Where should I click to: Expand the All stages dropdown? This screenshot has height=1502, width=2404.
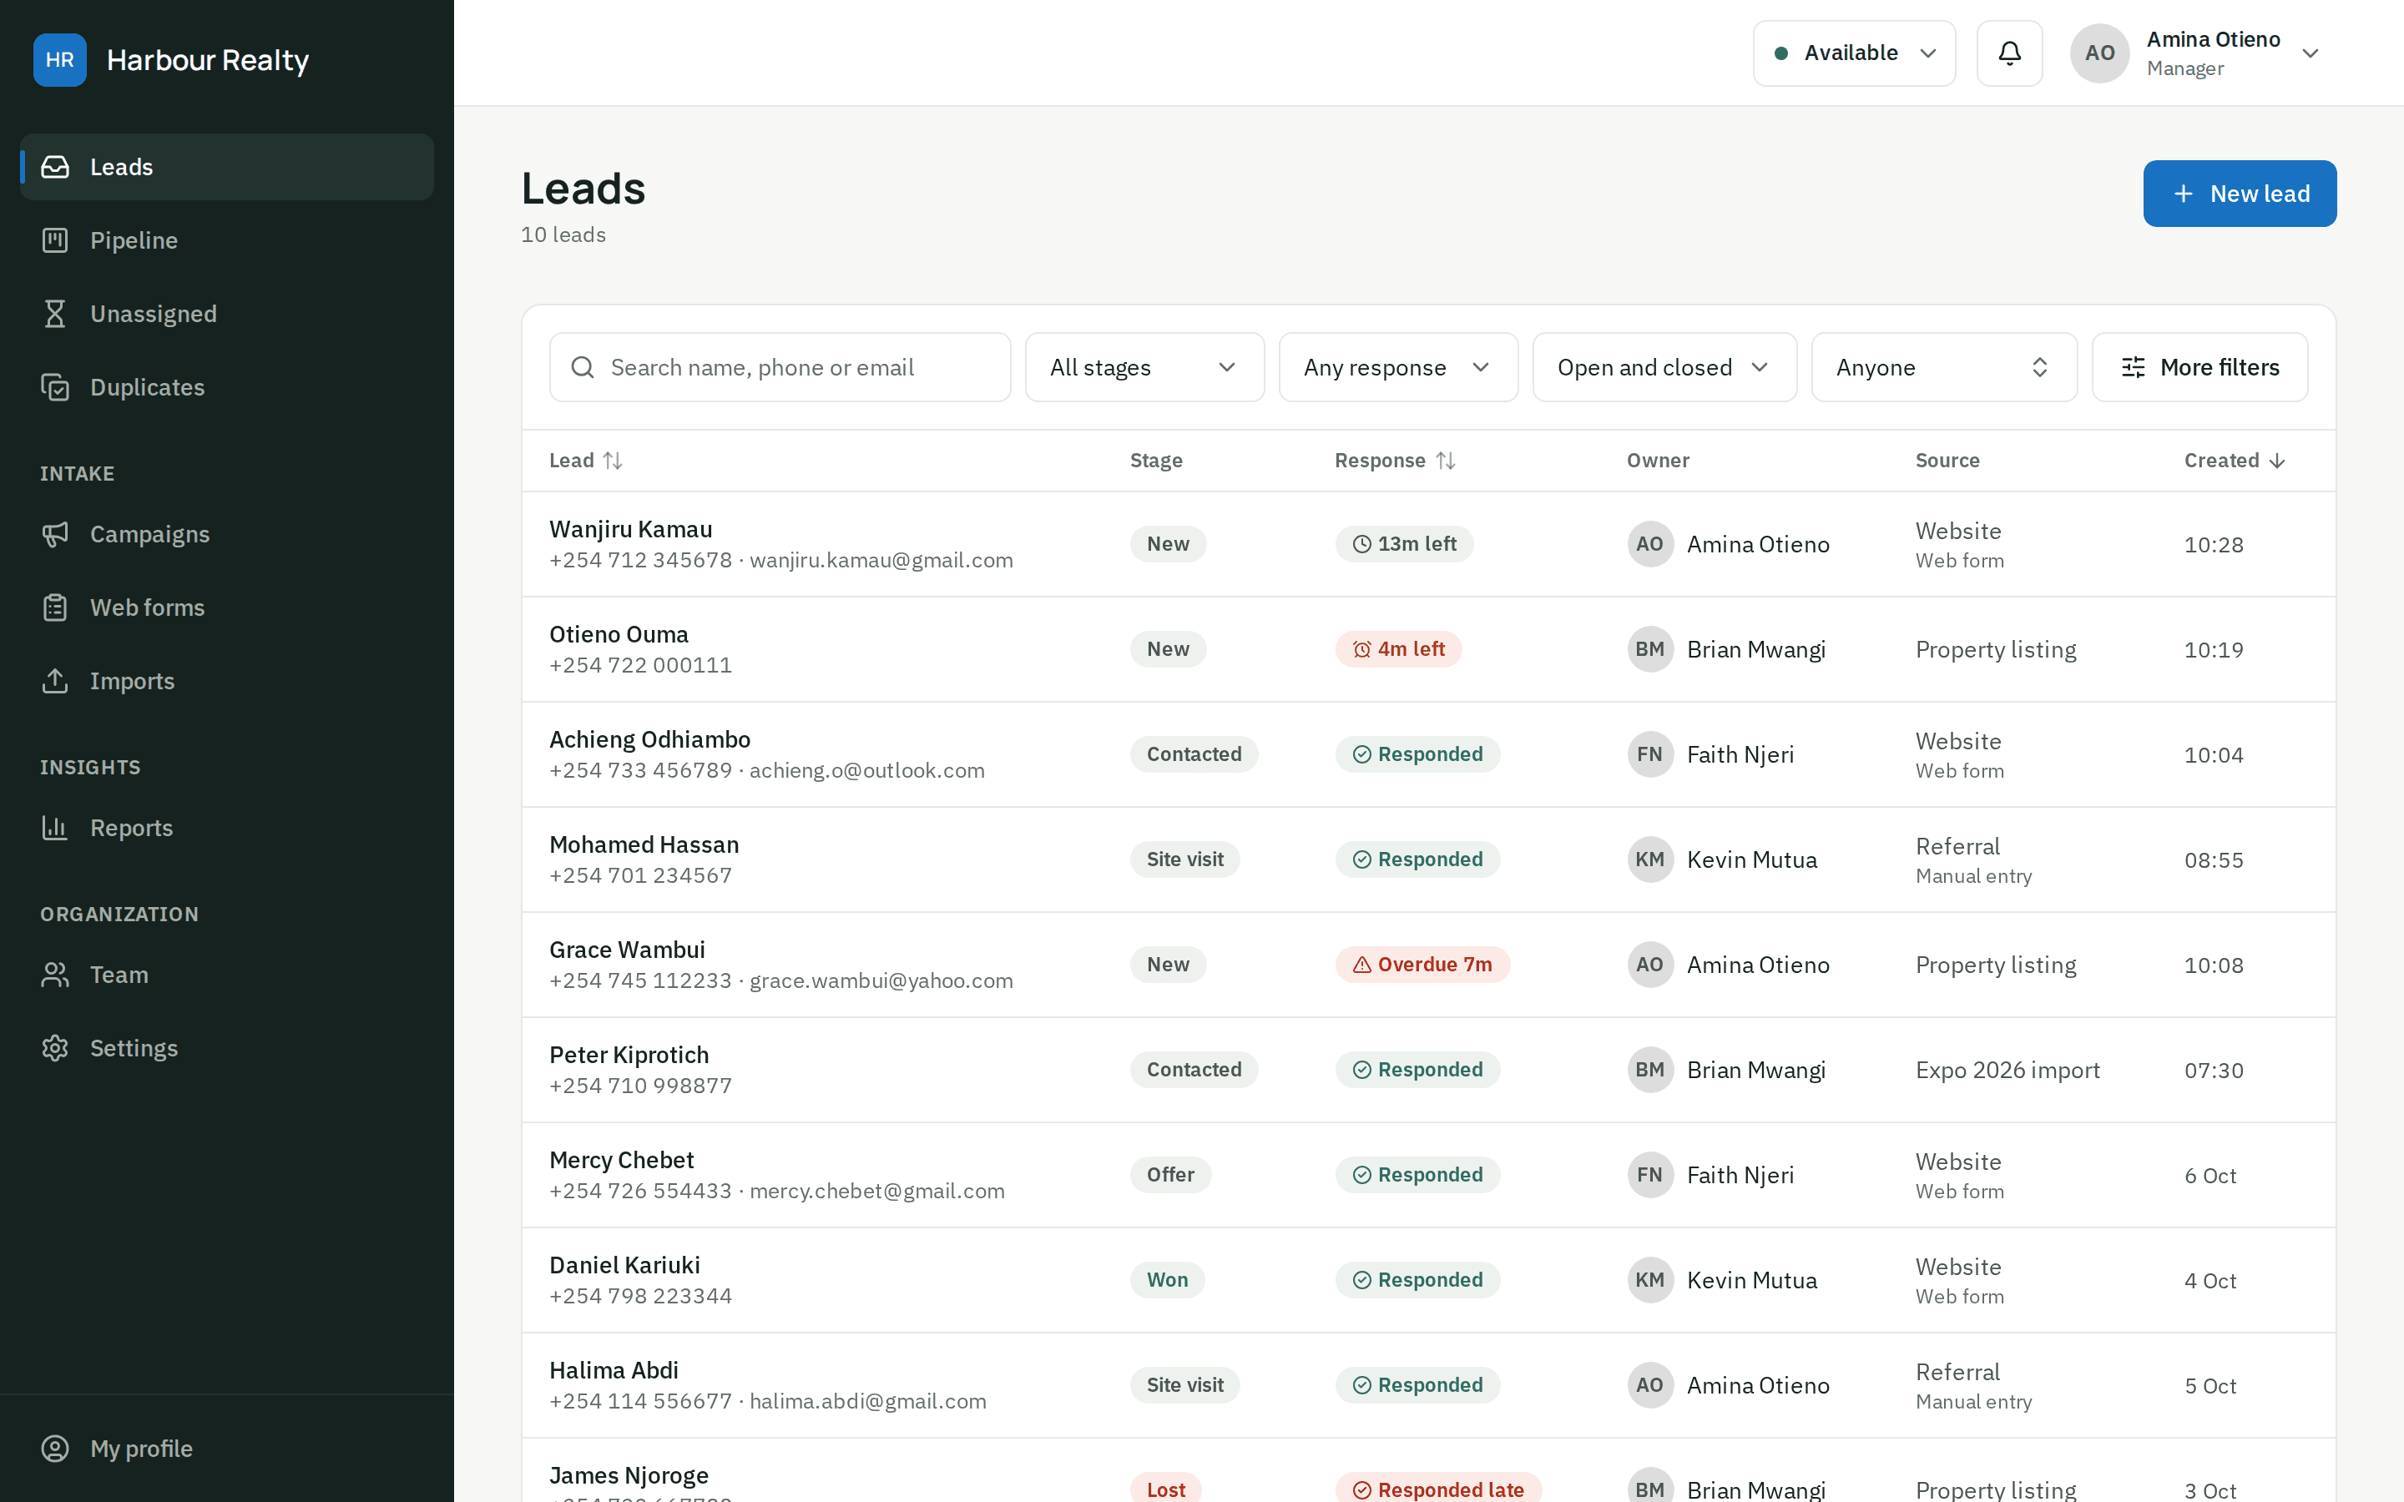coord(1144,367)
